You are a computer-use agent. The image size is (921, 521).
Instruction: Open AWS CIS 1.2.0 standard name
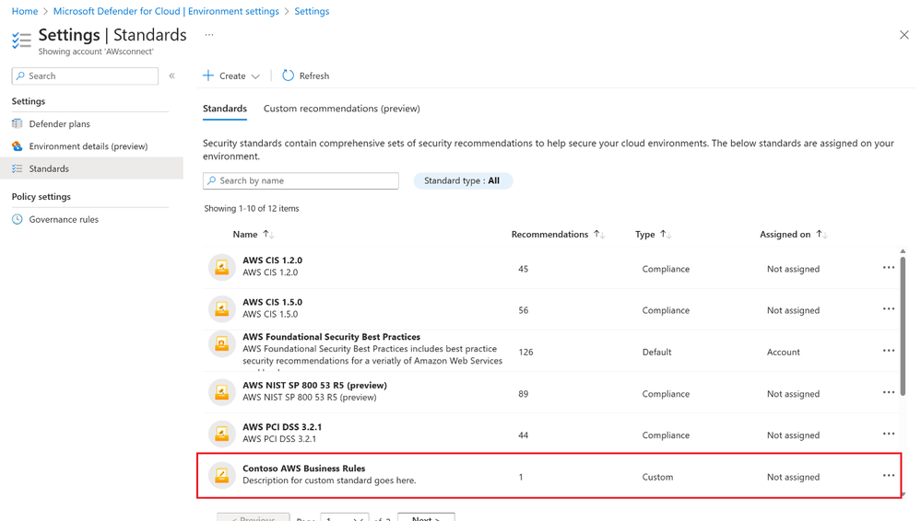(x=273, y=260)
